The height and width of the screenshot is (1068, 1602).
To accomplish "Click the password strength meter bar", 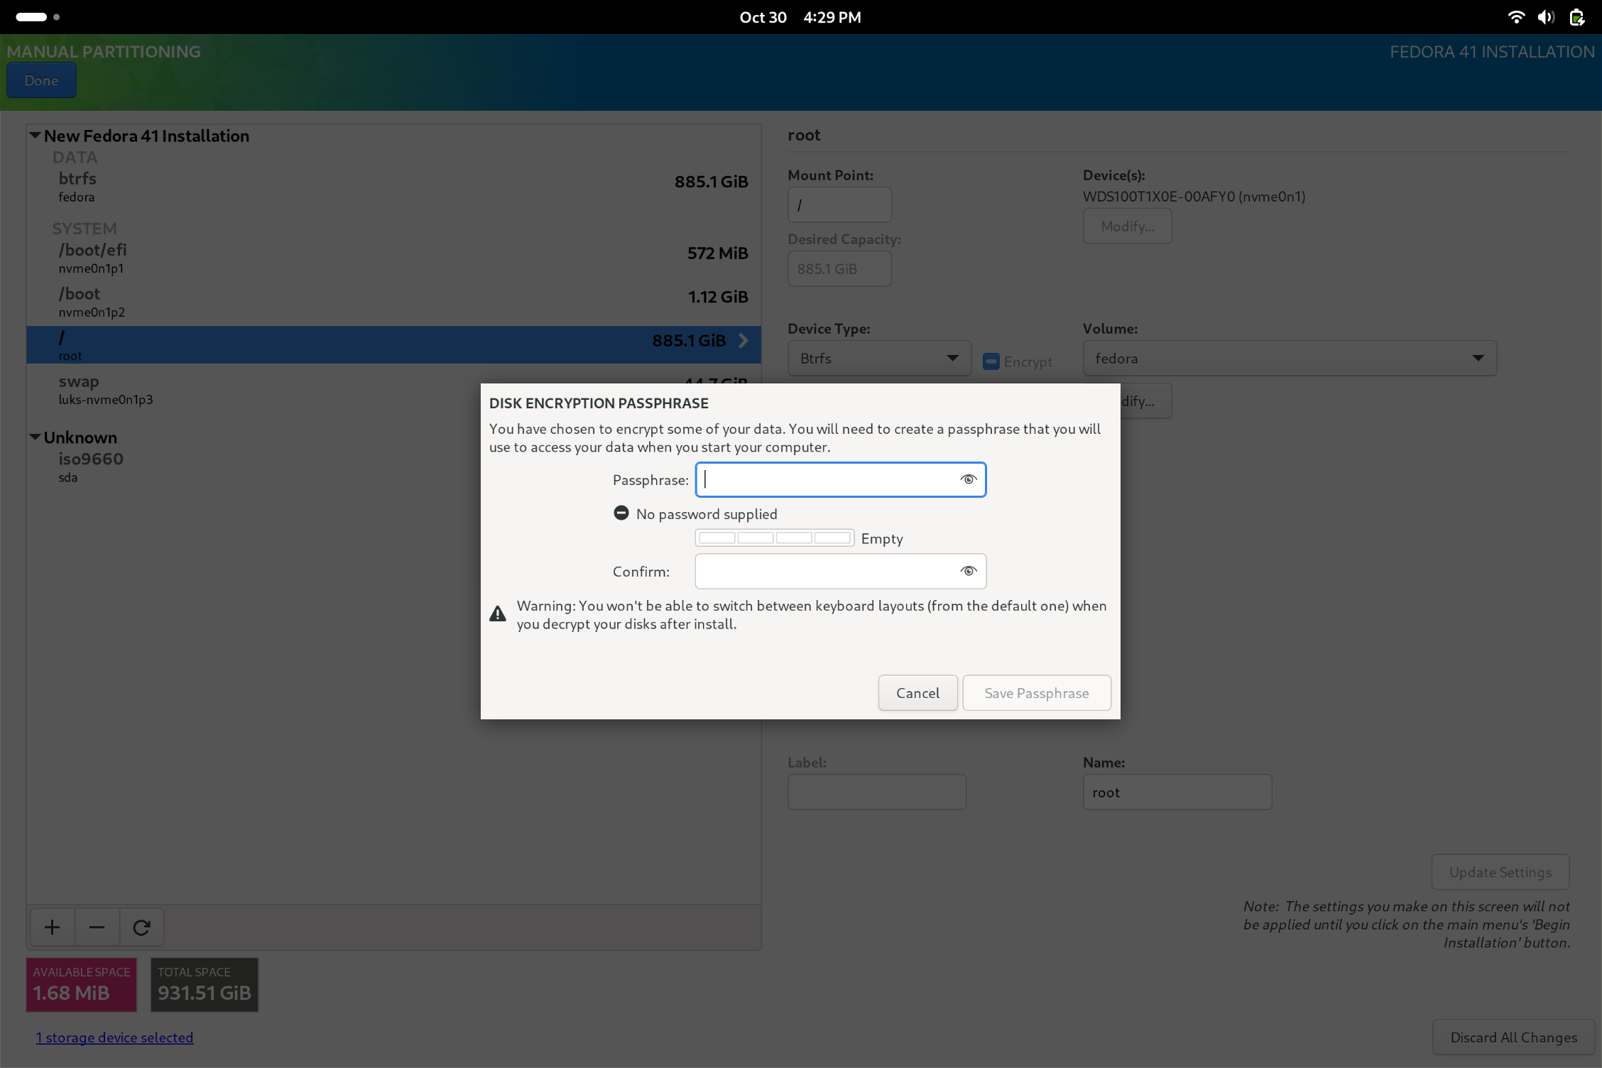I will tap(774, 538).
